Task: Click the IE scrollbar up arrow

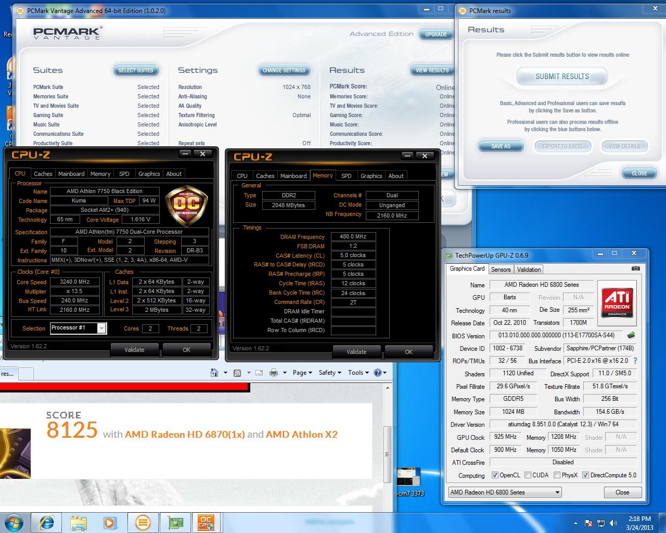Action: [388, 388]
